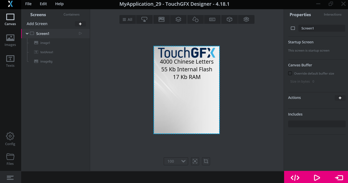The width and height of the screenshot is (348, 183).
Task: Click 'This screen is startup screen' text
Action: point(309,51)
